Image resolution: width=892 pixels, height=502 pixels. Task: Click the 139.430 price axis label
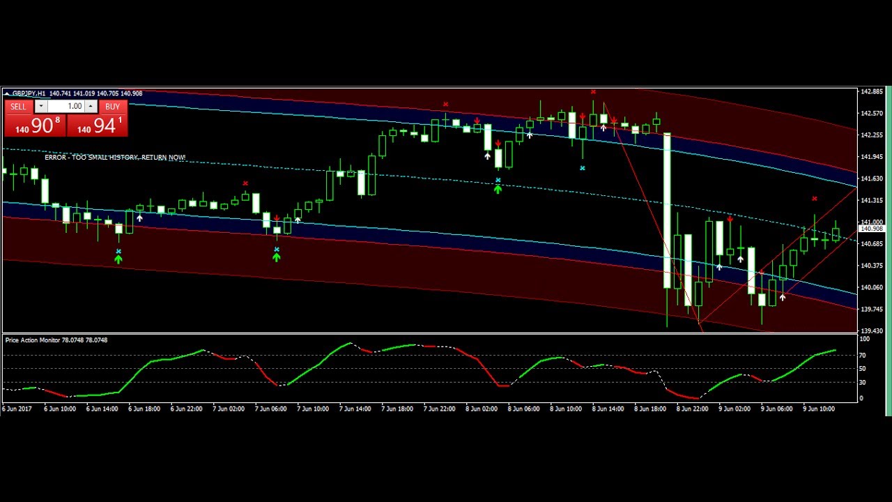click(872, 330)
